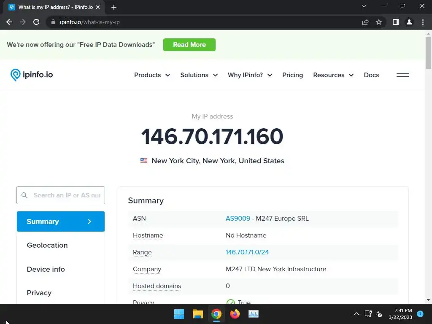Expand the Solutions dropdown
432x324 pixels.
[199, 75]
